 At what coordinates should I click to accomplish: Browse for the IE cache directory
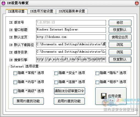(x=120, y=52)
